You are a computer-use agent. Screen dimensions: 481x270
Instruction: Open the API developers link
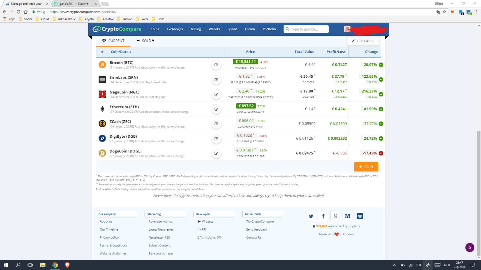(x=202, y=229)
